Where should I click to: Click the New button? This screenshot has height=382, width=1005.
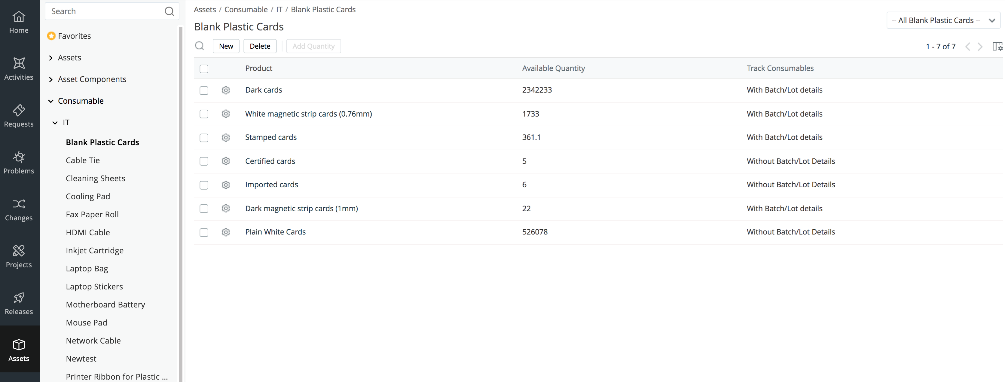tap(226, 46)
